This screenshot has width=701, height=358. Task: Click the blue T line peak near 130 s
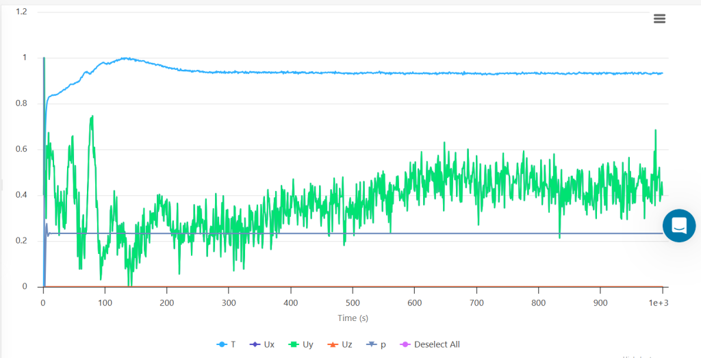pyautogui.click(x=124, y=58)
